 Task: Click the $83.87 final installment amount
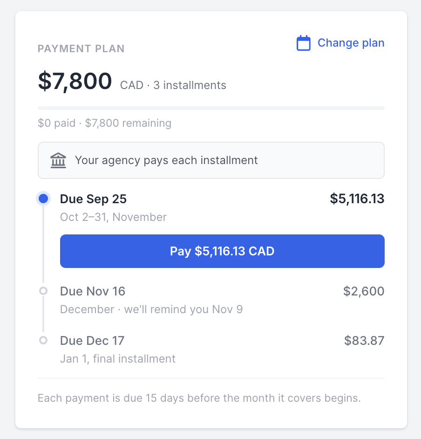coord(364,341)
